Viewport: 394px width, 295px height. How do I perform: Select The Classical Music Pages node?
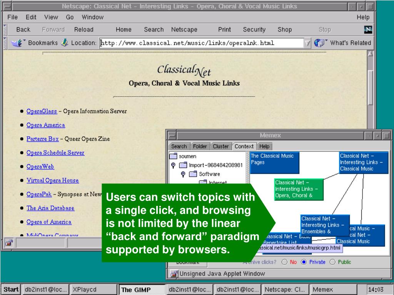point(274,162)
